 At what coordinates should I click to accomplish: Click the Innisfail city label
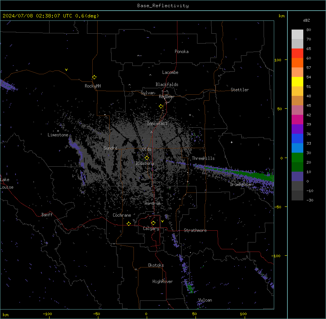coord(157,124)
